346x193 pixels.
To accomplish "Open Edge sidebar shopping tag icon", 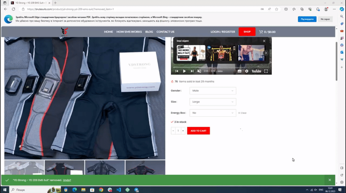I will click(x=342, y=24).
